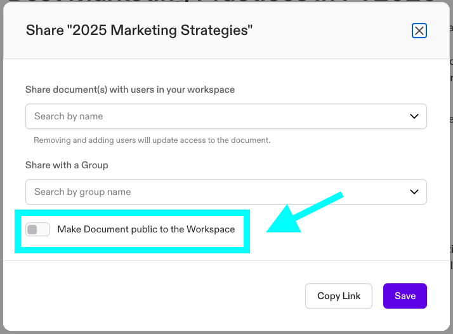The height and width of the screenshot is (334, 453).
Task: Click the Make Document public label text
Action: coord(146,229)
